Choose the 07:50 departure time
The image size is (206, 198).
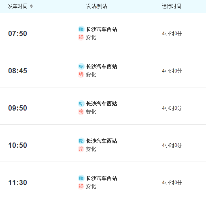(x=17, y=34)
